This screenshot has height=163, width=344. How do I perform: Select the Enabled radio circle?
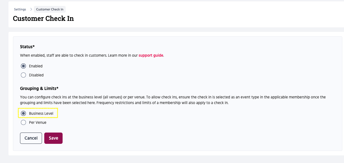point(23,66)
